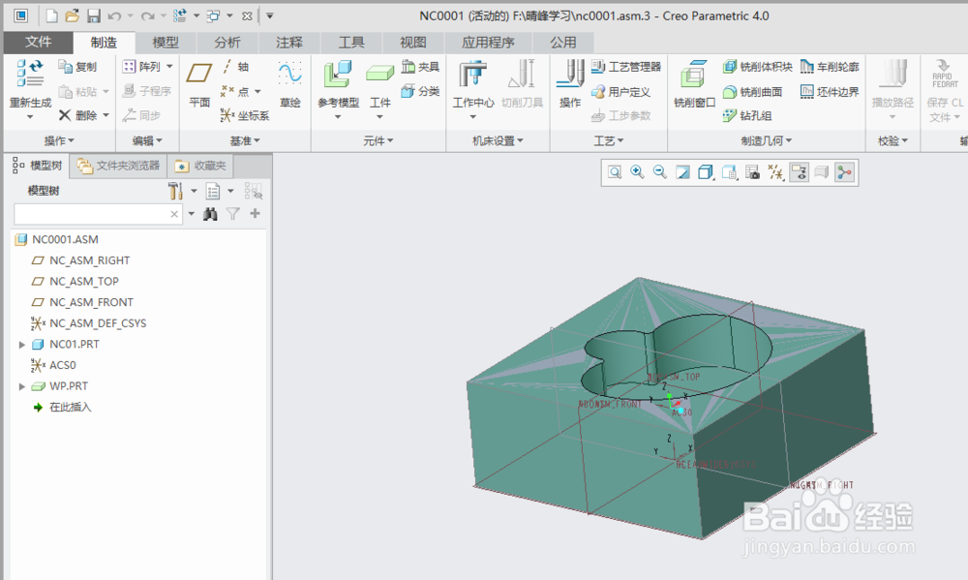Click the zoom in magnifier icon
Screen dimensions: 968x580
point(637,172)
